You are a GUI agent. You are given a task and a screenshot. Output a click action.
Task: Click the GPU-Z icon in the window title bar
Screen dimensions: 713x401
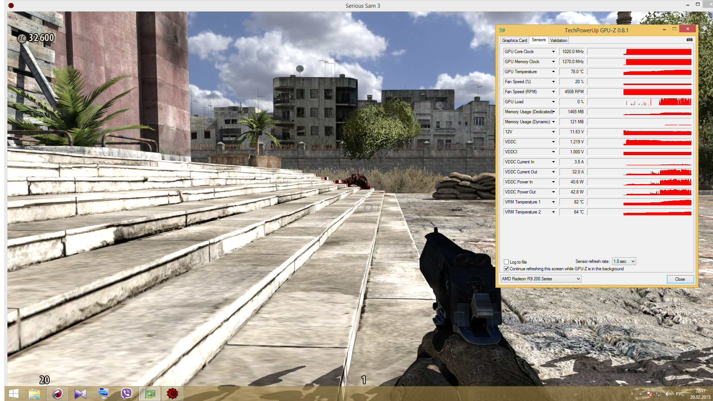click(x=502, y=30)
